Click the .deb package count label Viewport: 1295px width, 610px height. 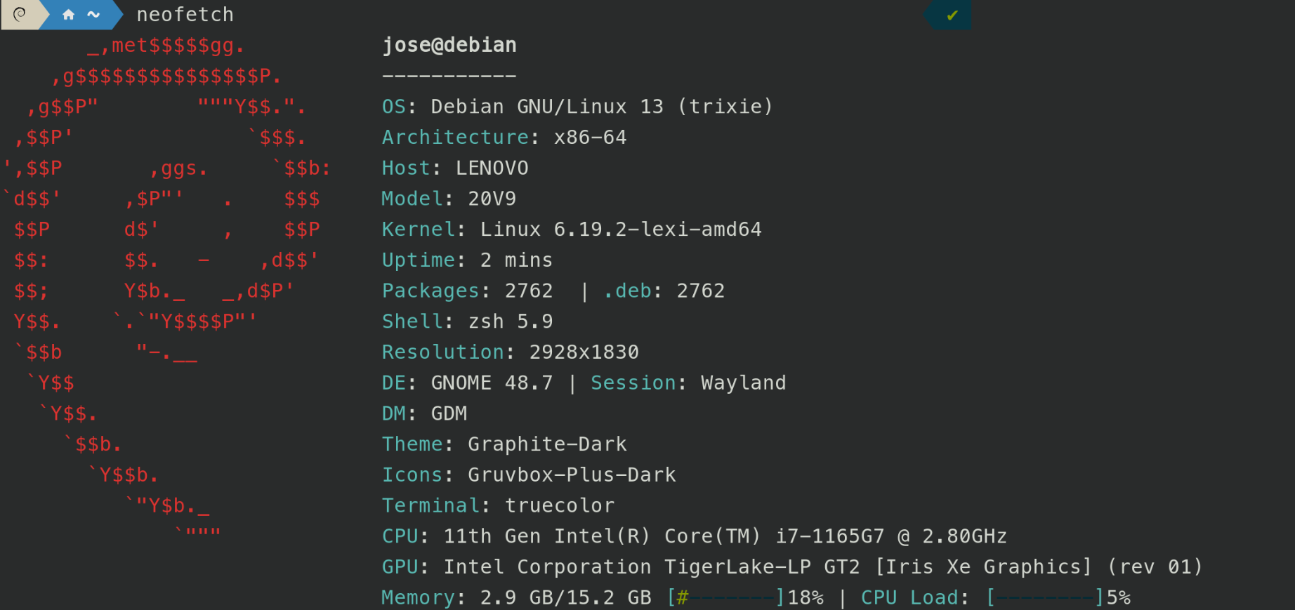coord(627,291)
